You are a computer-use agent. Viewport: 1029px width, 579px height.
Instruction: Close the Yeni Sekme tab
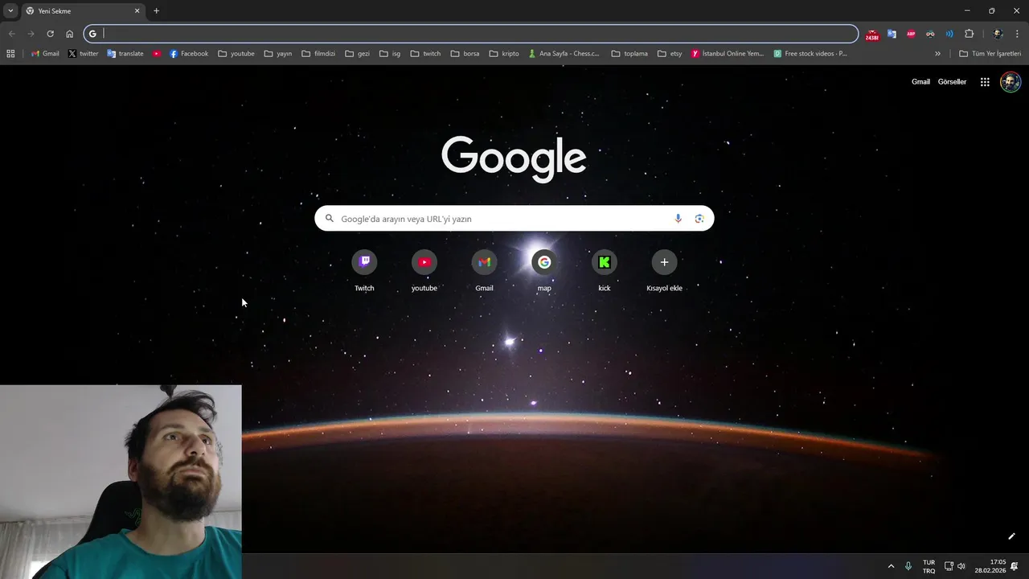click(x=137, y=11)
